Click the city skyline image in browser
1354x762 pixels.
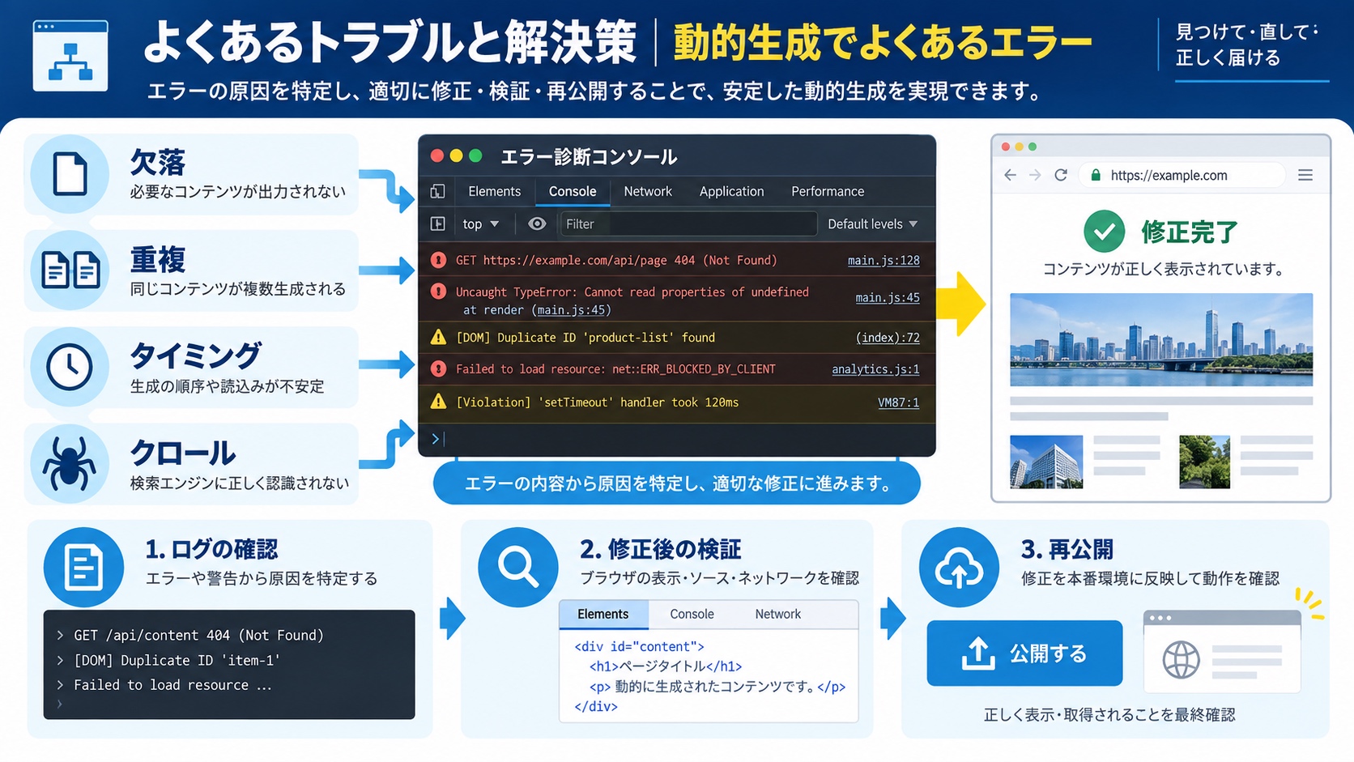click(1161, 339)
